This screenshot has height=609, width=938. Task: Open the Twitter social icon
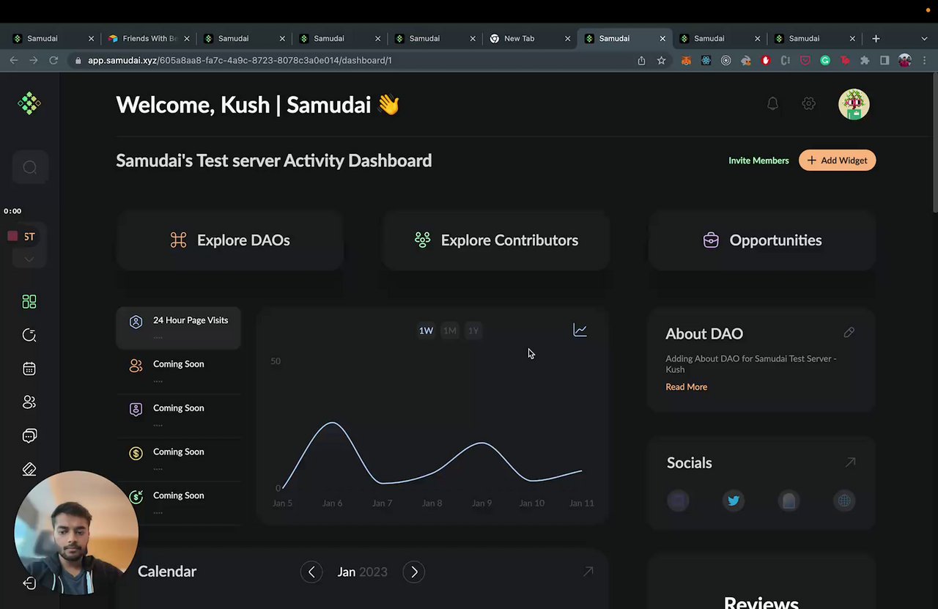(x=734, y=501)
